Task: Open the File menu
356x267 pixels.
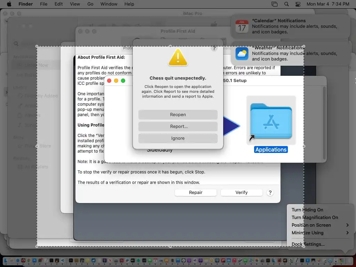Action: pyautogui.click(x=43, y=4)
